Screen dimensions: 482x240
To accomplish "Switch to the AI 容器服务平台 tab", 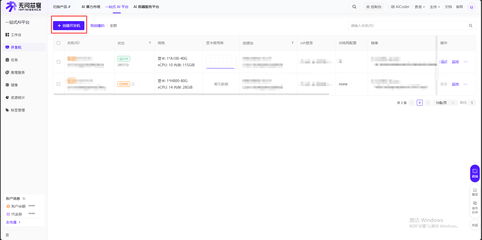I will [x=146, y=7].
